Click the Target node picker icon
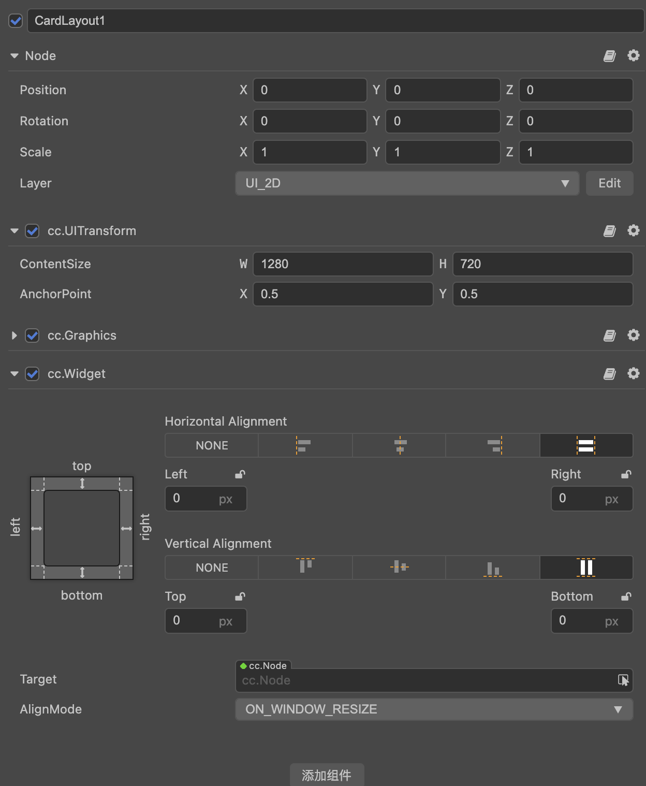Viewport: 646px width, 786px height. pos(623,680)
